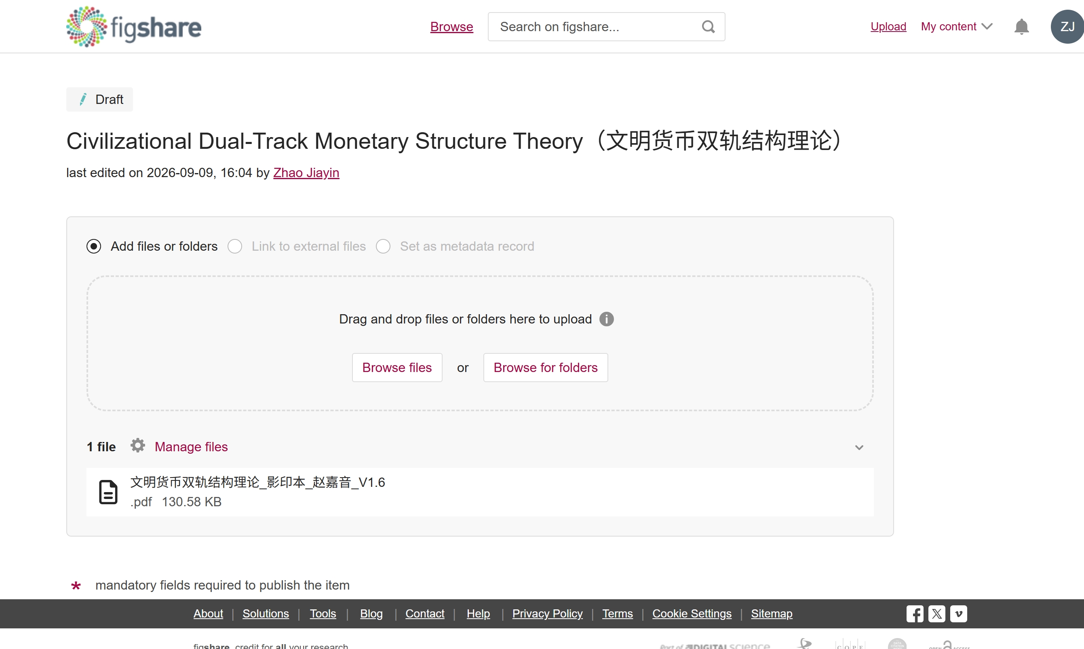Click the PDF document file icon

tap(108, 492)
